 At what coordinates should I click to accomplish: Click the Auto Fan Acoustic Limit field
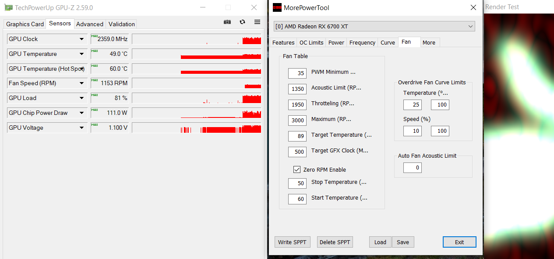pos(413,167)
